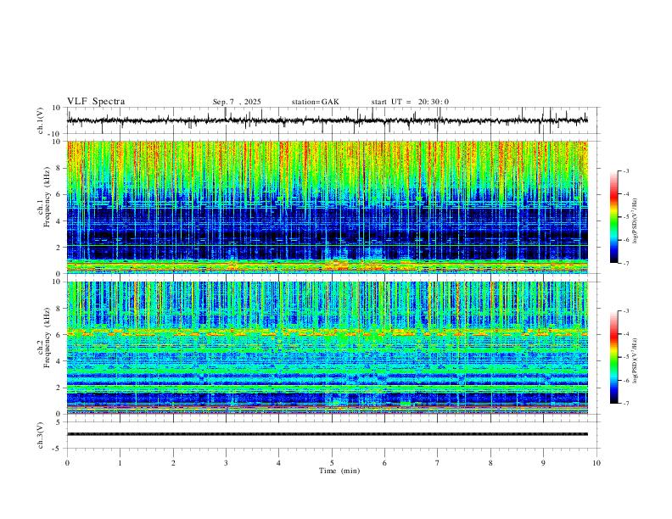The width and height of the screenshot is (672, 519).
Task: Click the ch.2 colorbar "log(PSD)(V²/Hz)" label
Action: [x=635, y=360]
